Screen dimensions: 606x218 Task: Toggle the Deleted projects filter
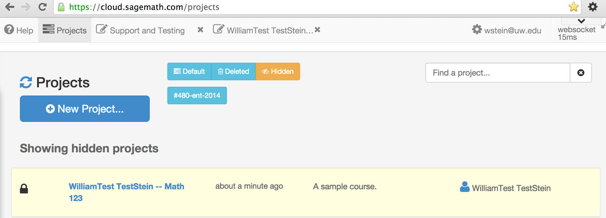coord(233,72)
